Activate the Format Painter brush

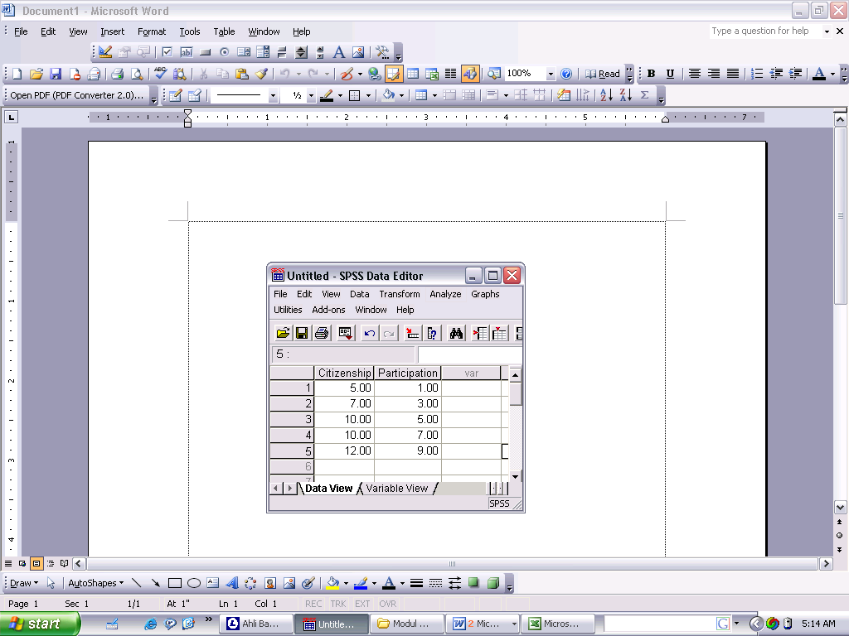261,74
